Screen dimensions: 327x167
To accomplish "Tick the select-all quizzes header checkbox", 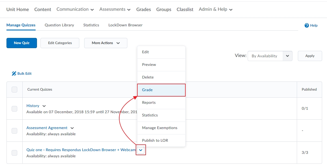I will [x=15, y=90].
